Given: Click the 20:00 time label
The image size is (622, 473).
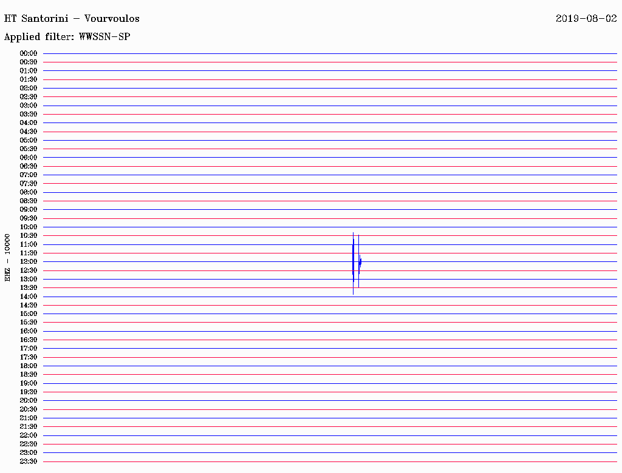Looking at the screenshot, I should pos(29,400).
